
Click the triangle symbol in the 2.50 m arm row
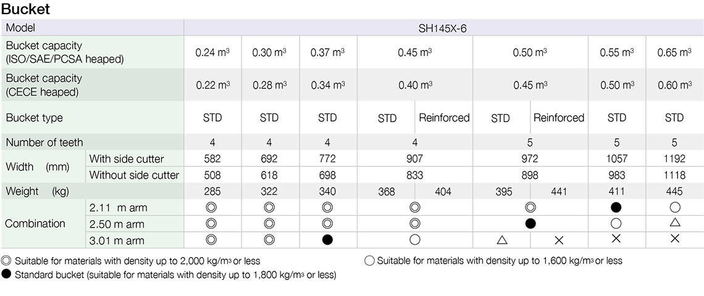(674, 223)
